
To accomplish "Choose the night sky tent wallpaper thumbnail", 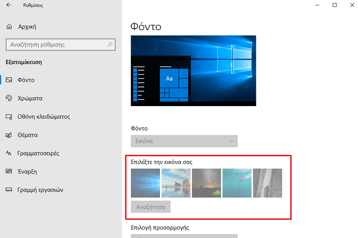I will point(206,183).
